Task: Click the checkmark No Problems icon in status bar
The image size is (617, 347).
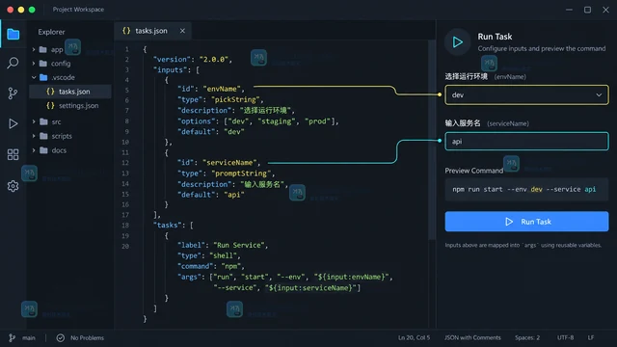Action: (x=60, y=338)
